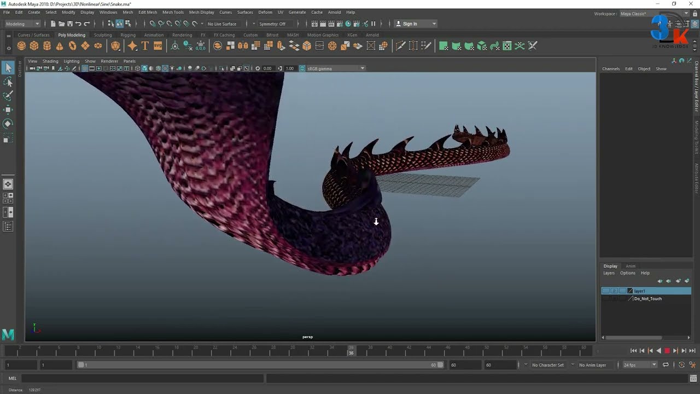Switch to the Rigging shelf tab
Image resolution: width=700 pixels, height=394 pixels.
click(128, 35)
